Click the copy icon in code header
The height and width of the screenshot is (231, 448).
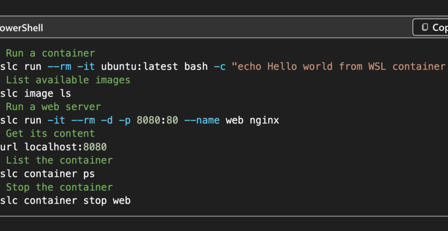tap(425, 27)
